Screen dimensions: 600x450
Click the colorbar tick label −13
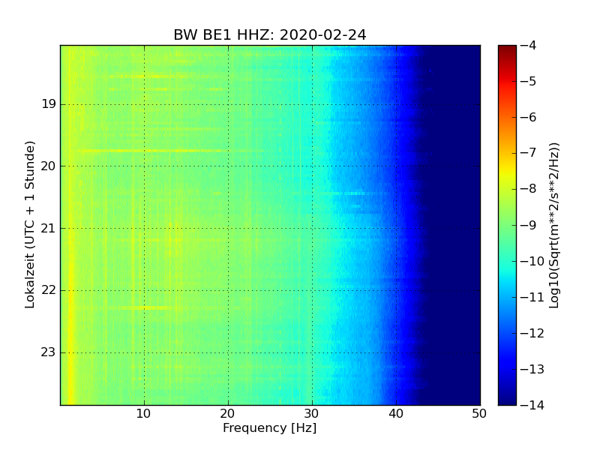click(x=532, y=369)
